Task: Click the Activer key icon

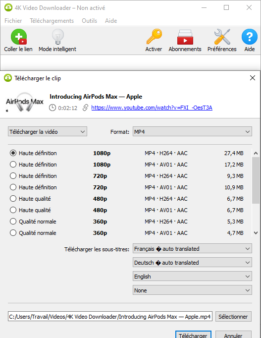Action: [154, 37]
